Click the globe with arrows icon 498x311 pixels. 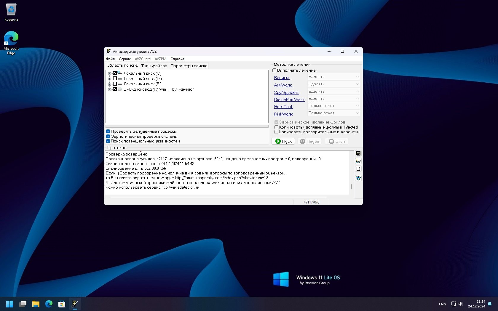[x=358, y=178]
